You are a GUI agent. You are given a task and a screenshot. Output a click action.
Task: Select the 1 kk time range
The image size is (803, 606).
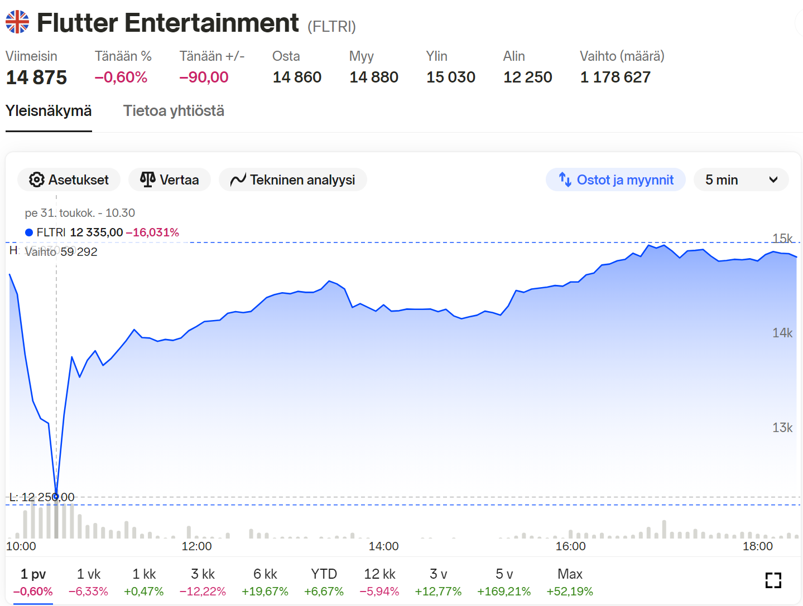[144, 581]
